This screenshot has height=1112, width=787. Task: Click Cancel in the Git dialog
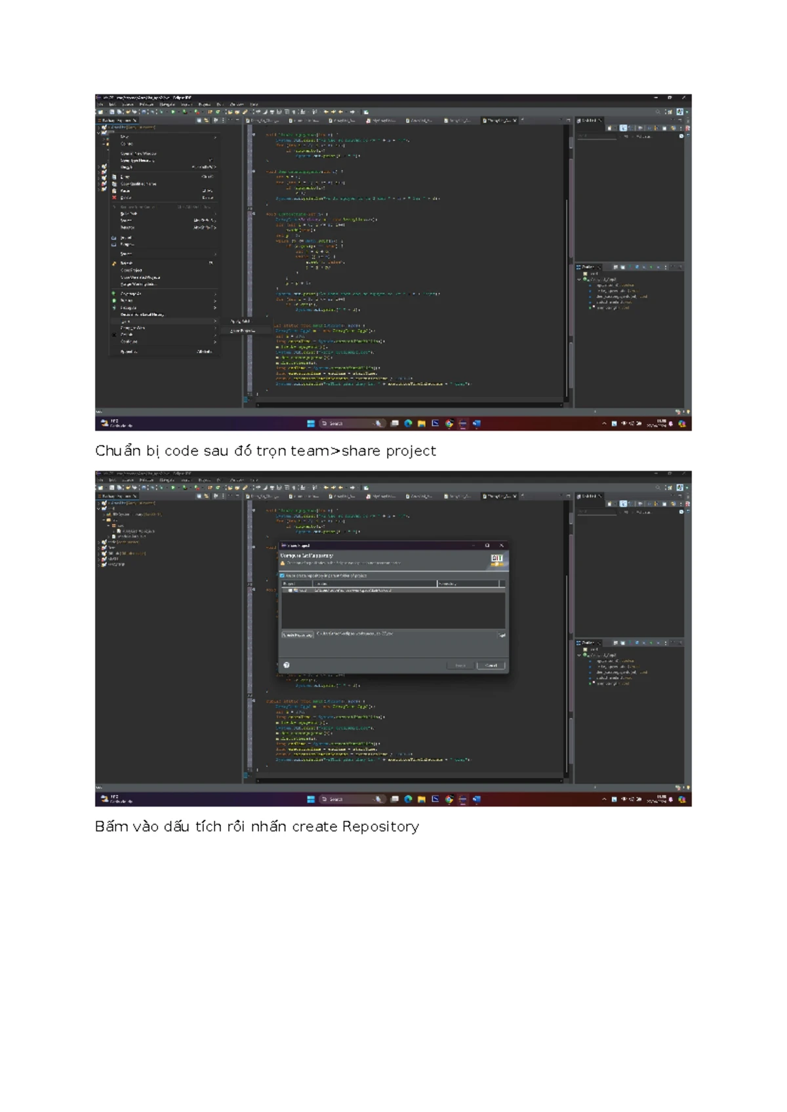click(491, 665)
